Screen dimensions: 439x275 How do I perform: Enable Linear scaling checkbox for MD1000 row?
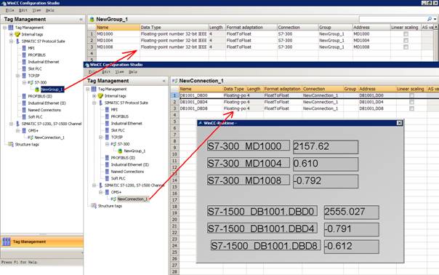406,34
